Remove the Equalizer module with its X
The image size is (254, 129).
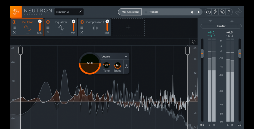pos(48,33)
